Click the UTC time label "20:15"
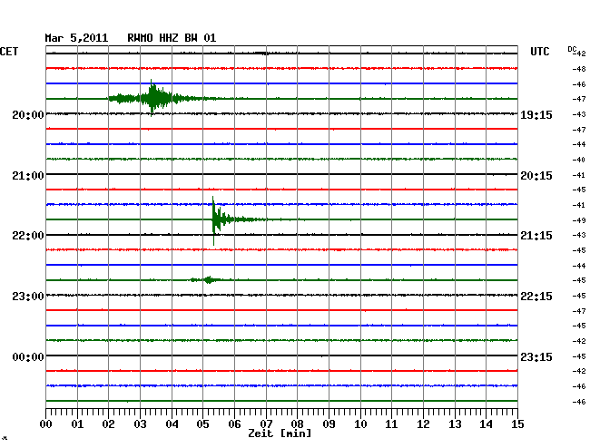The height and width of the screenshot is (448, 590). pyautogui.click(x=536, y=176)
